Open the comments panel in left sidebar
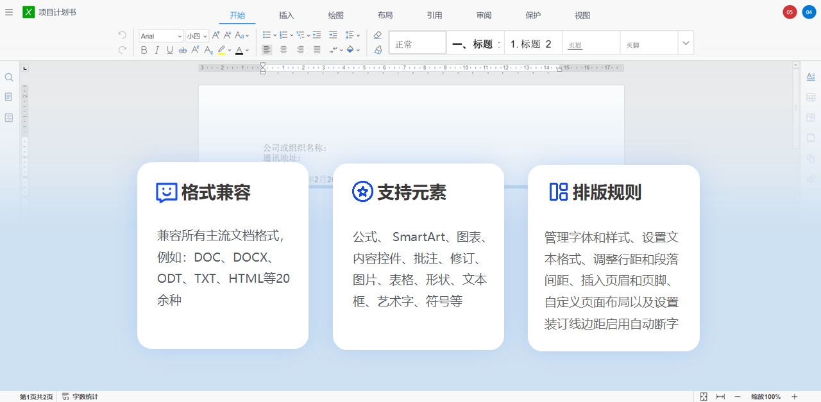This screenshot has width=821, height=402. point(9,97)
